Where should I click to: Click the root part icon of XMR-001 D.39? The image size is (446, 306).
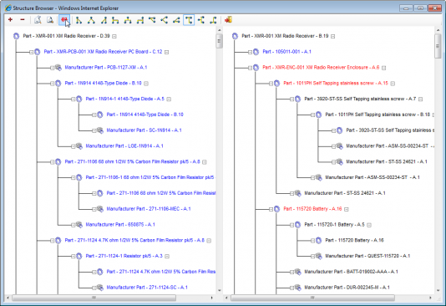[16, 36]
